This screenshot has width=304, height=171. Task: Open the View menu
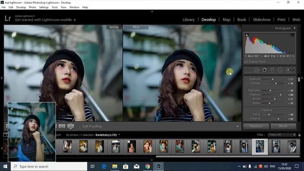point(63,8)
